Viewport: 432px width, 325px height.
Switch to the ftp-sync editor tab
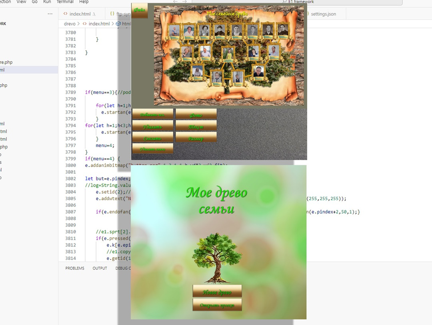(x=119, y=14)
